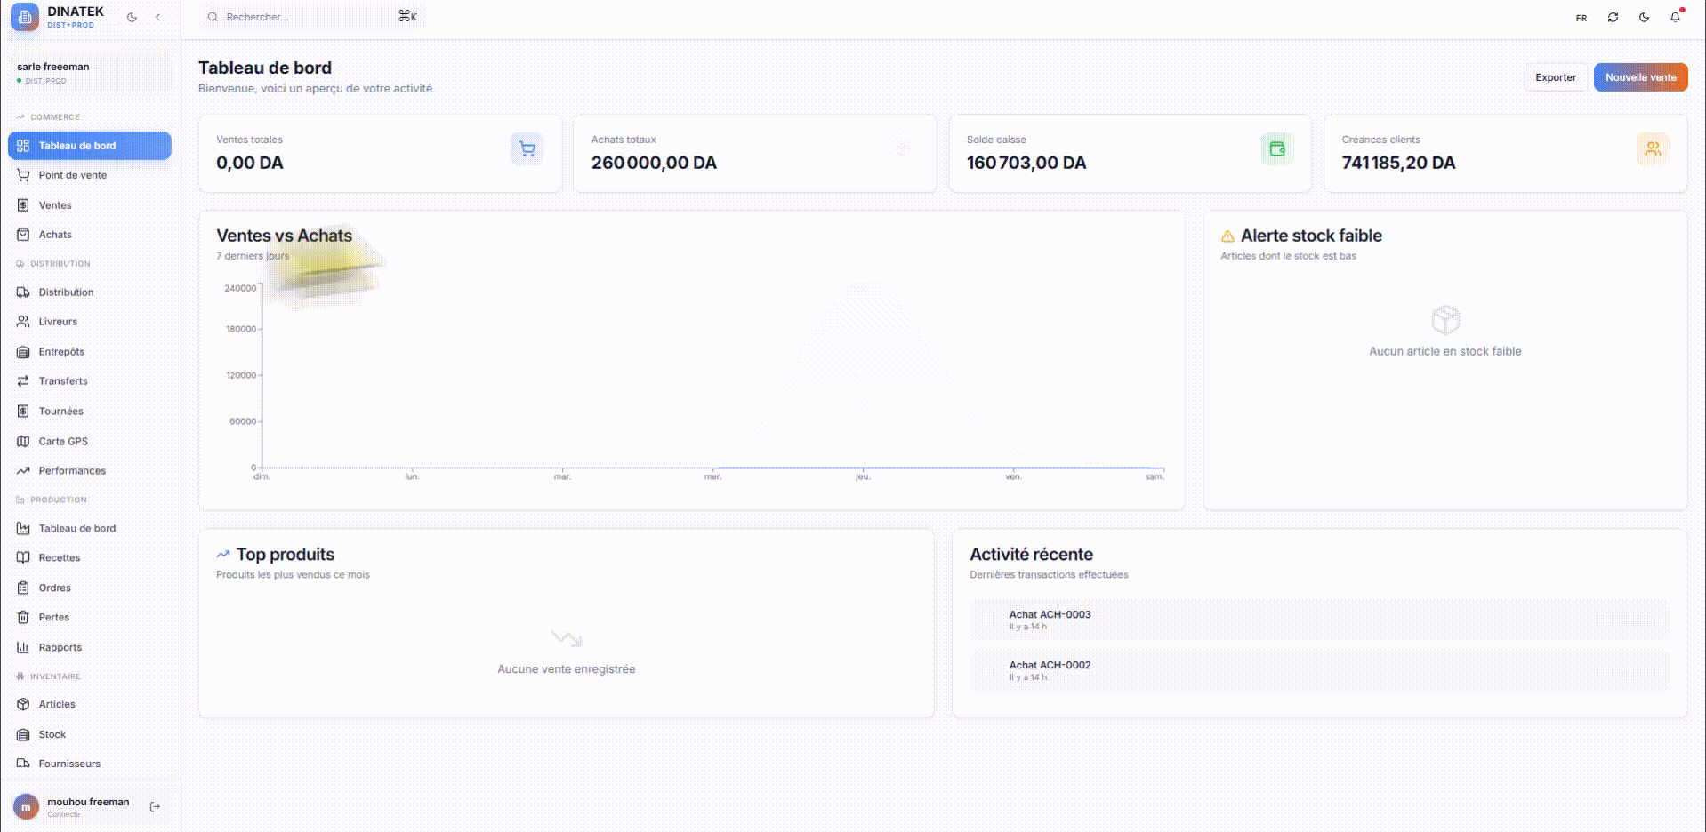Click the users icon on Créances clients card
Image resolution: width=1706 pixels, height=832 pixels.
(x=1653, y=149)
